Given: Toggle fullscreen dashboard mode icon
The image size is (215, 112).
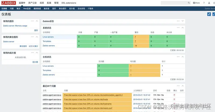Looking at the screenshot, I should coord(214,14).
